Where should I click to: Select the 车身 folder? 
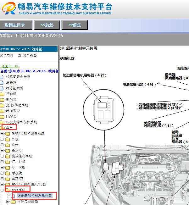pos(9,127)
